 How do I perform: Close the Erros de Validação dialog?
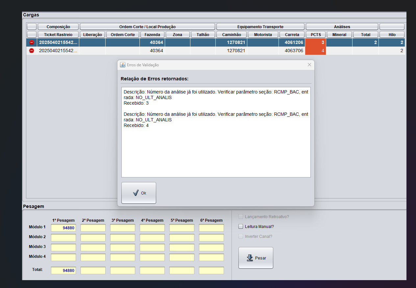tap(309, 65)
